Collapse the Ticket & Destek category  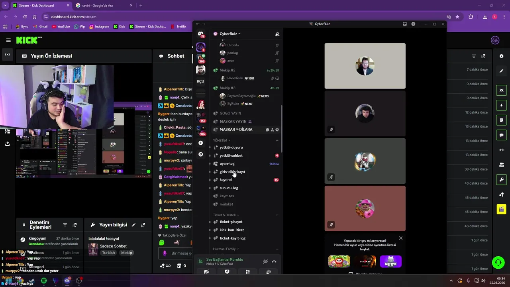[226, 215]
